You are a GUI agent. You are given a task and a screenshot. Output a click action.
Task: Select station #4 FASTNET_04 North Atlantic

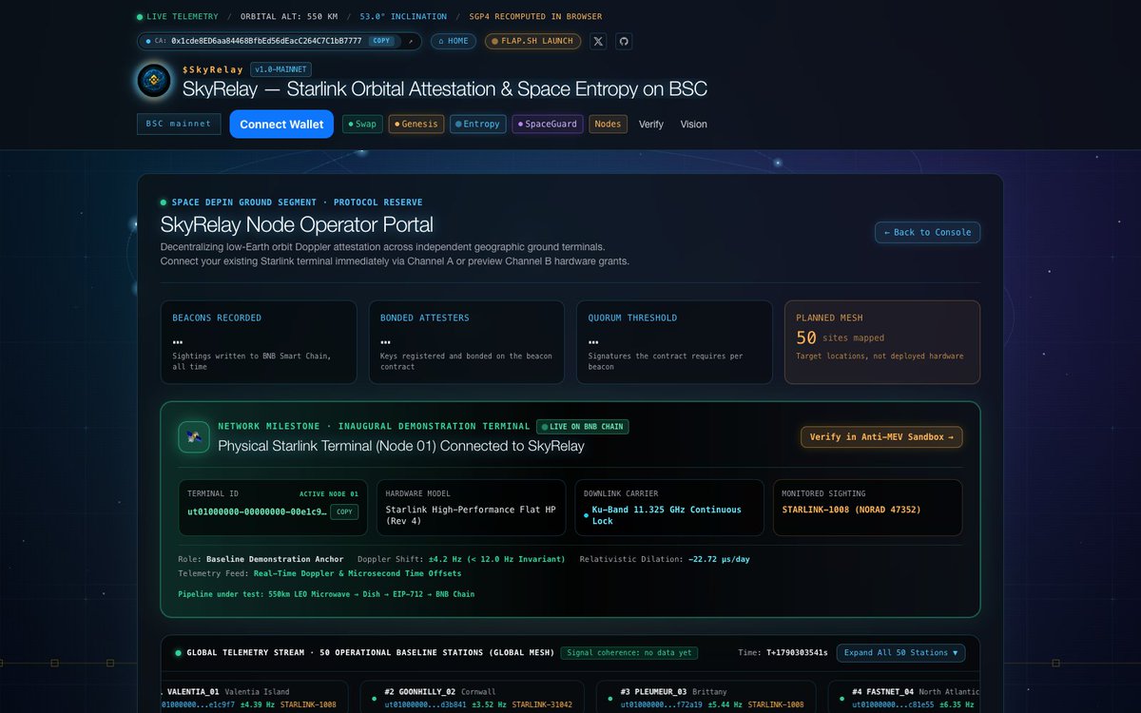(903, 697)
